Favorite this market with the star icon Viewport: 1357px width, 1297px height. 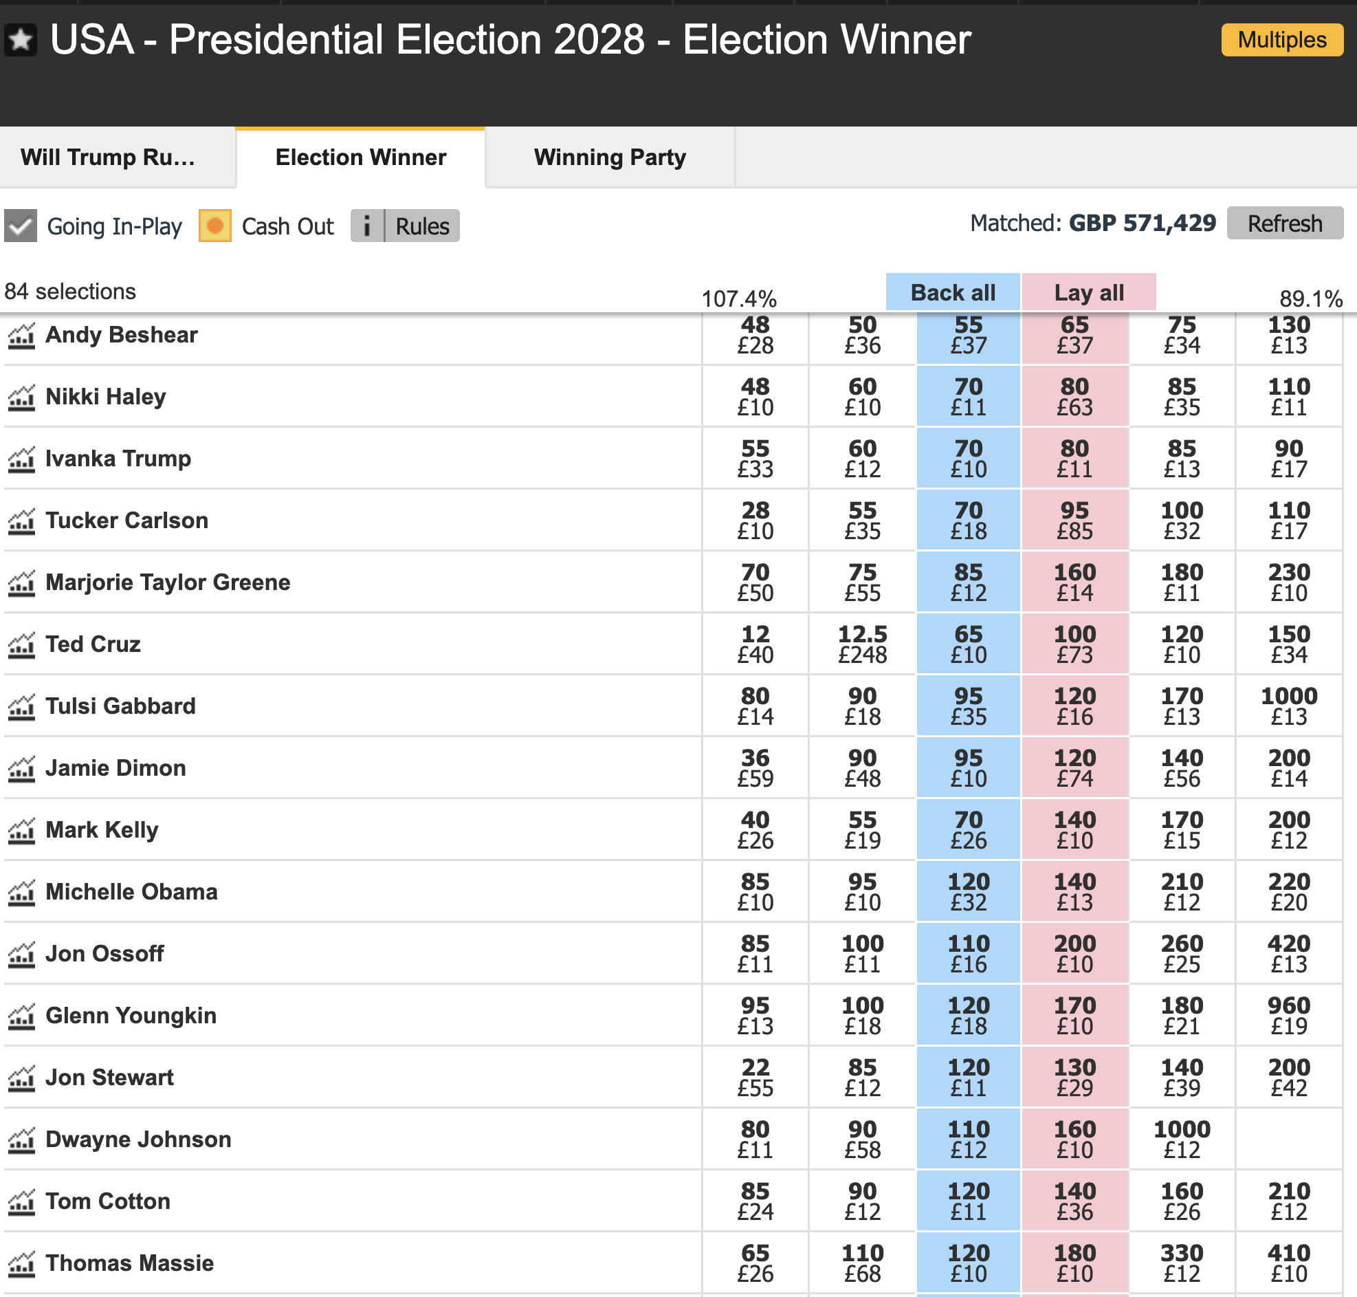(x=21, y=40)
